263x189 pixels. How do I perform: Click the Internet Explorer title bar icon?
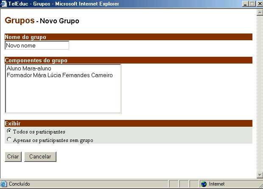3,4
